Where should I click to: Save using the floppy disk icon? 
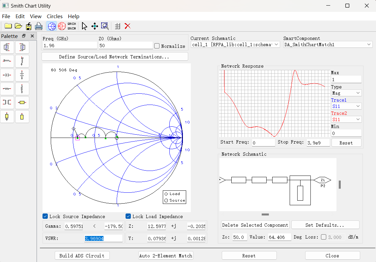tap(29, 26)
